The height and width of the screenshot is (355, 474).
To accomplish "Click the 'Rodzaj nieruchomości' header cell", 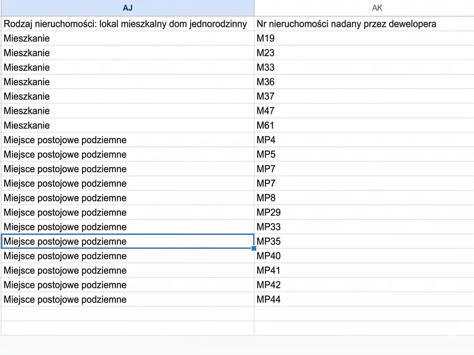I will tap(127, 24).
